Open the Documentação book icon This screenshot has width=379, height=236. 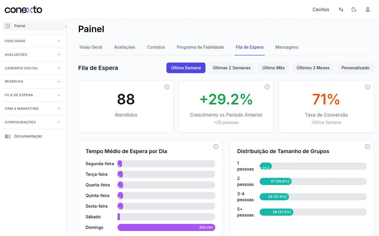(x=8, y=136)
